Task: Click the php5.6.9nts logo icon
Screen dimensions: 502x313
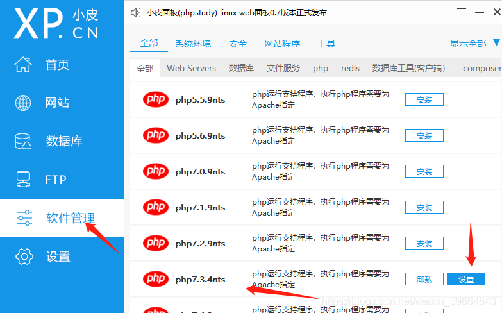Action: click(156, 135)
